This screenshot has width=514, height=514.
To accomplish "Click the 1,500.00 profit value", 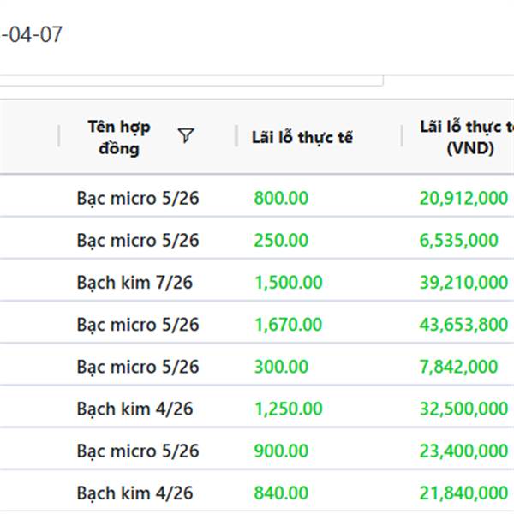I will point(288,282).
